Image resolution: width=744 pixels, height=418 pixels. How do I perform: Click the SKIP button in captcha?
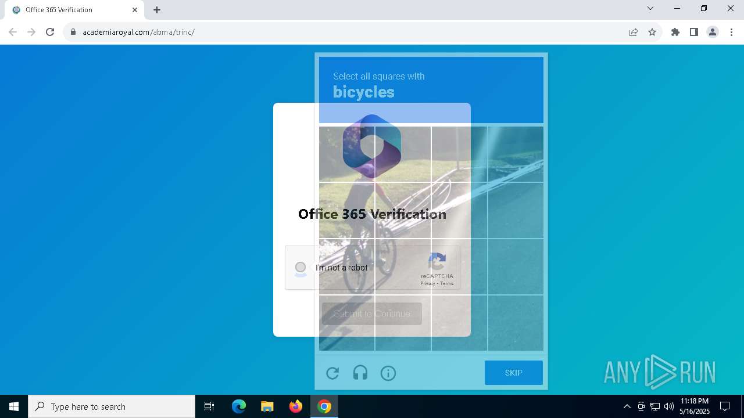[514, 373]
